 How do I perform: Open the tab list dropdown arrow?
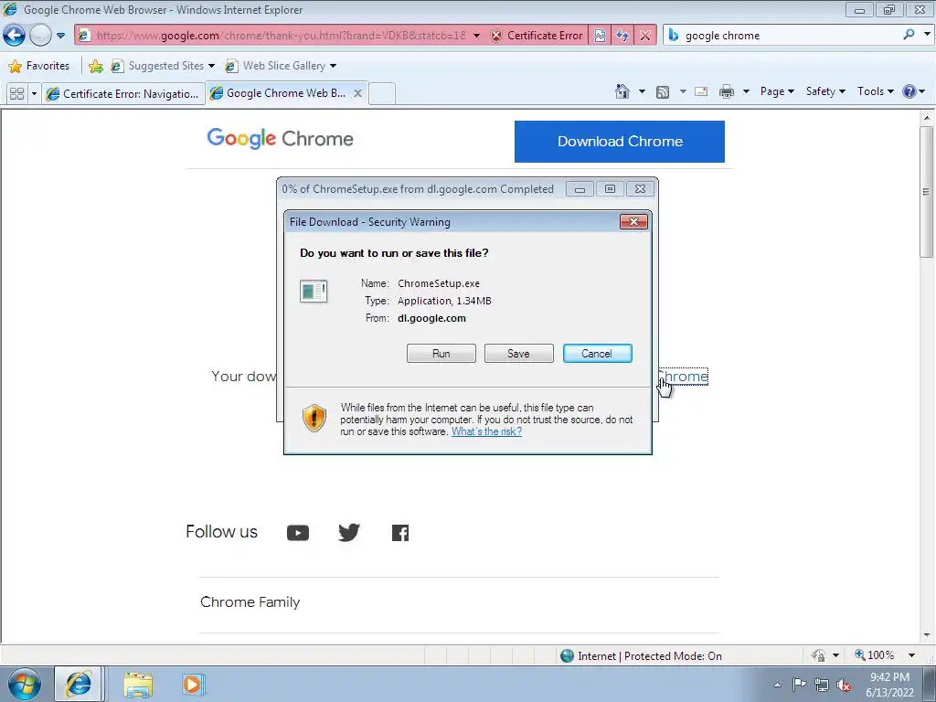(34, 94)
